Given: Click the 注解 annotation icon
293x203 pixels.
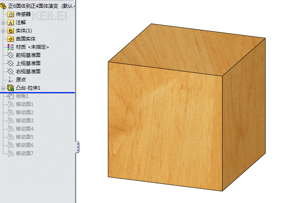Looking at the screenshot, I should 11,23.
